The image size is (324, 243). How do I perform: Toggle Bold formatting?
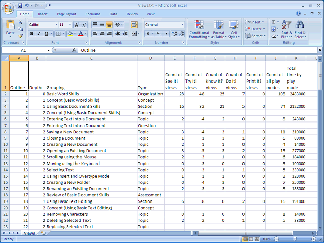pos(31,34)
